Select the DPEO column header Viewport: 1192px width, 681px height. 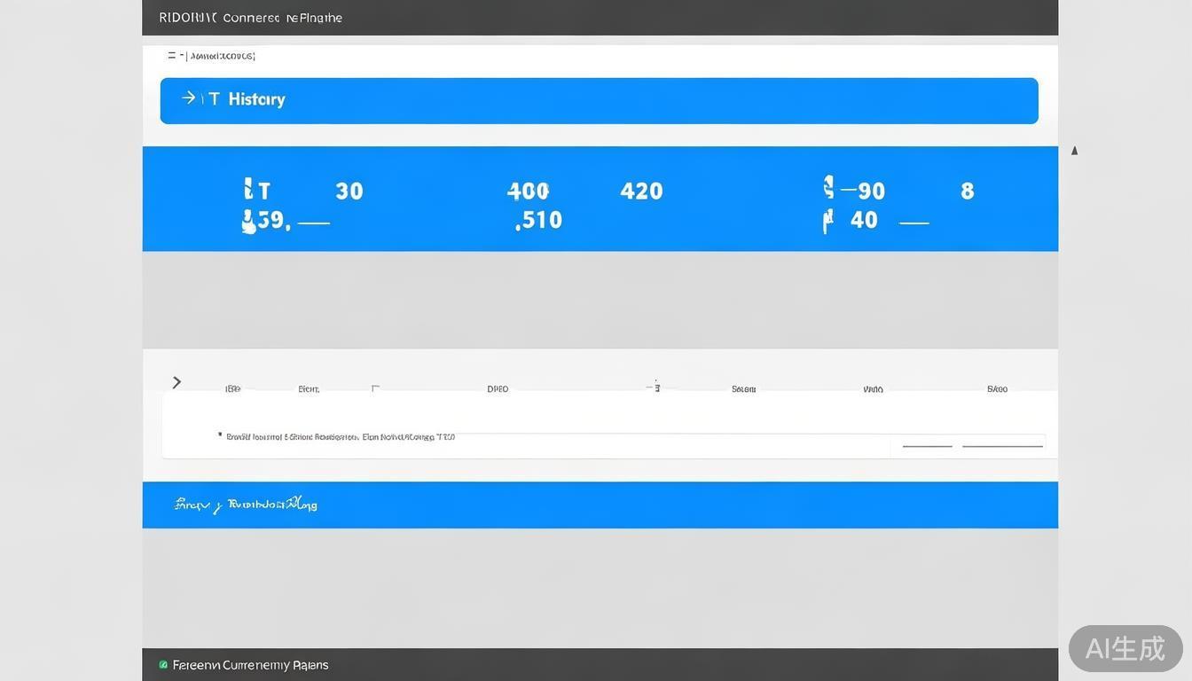[x=498, y=389]
